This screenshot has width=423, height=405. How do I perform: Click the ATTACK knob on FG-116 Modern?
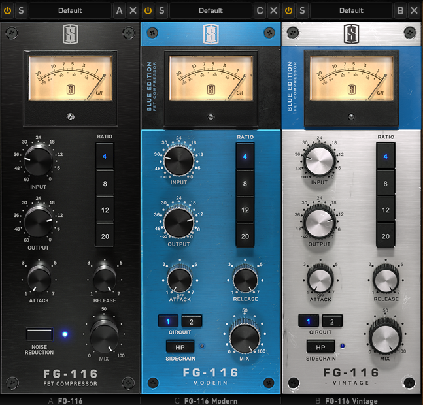pyautogui.click(x=180, y=280)
